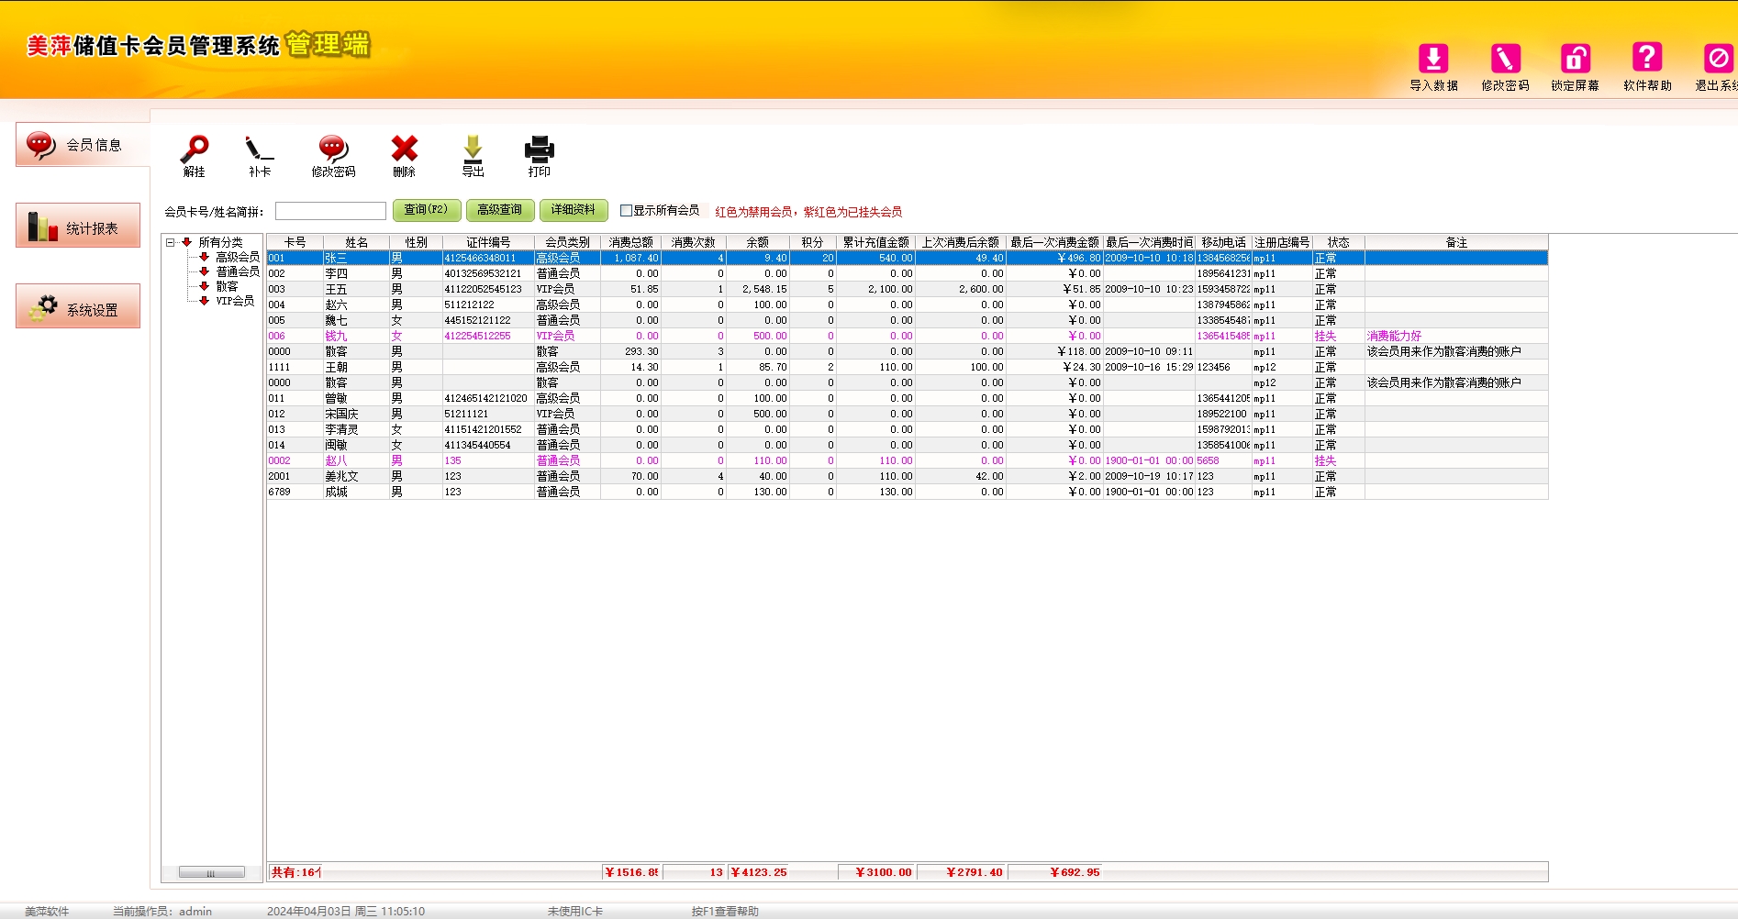Click the 解挂 magnifier icon

click(194, 149)
